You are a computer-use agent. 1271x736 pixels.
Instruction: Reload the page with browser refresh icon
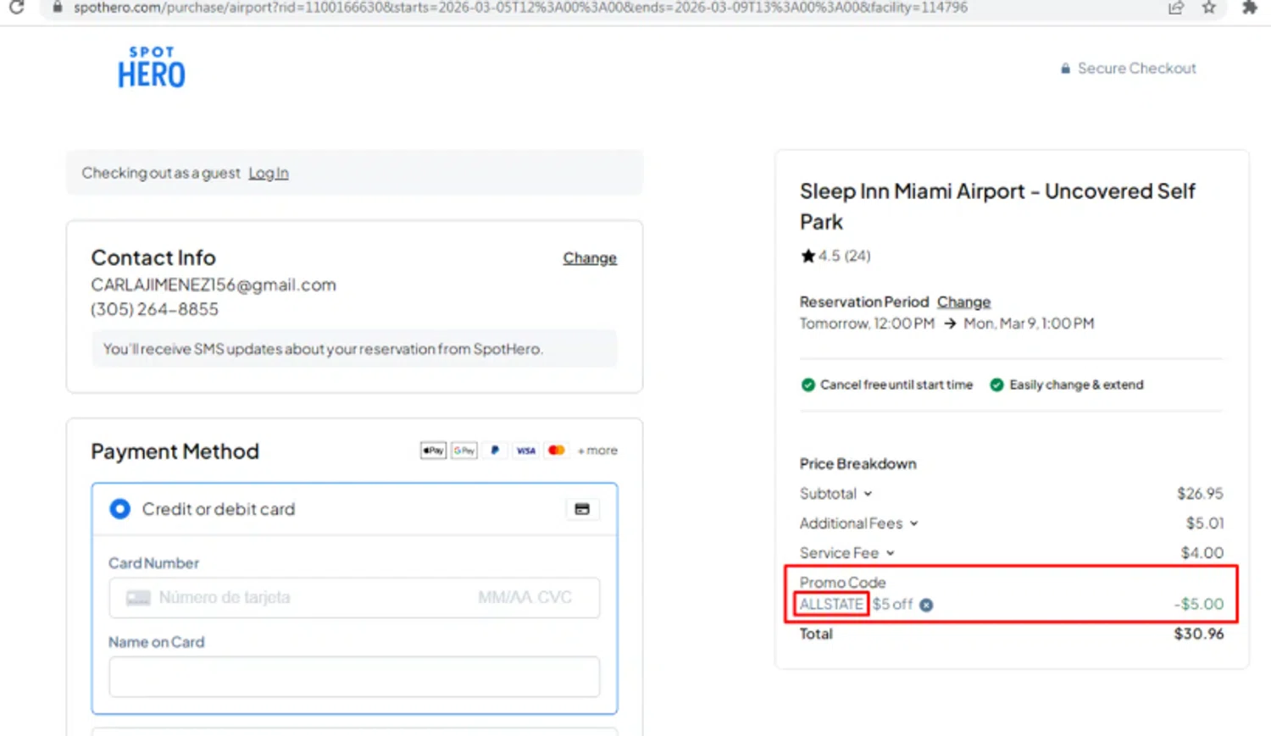16,8
